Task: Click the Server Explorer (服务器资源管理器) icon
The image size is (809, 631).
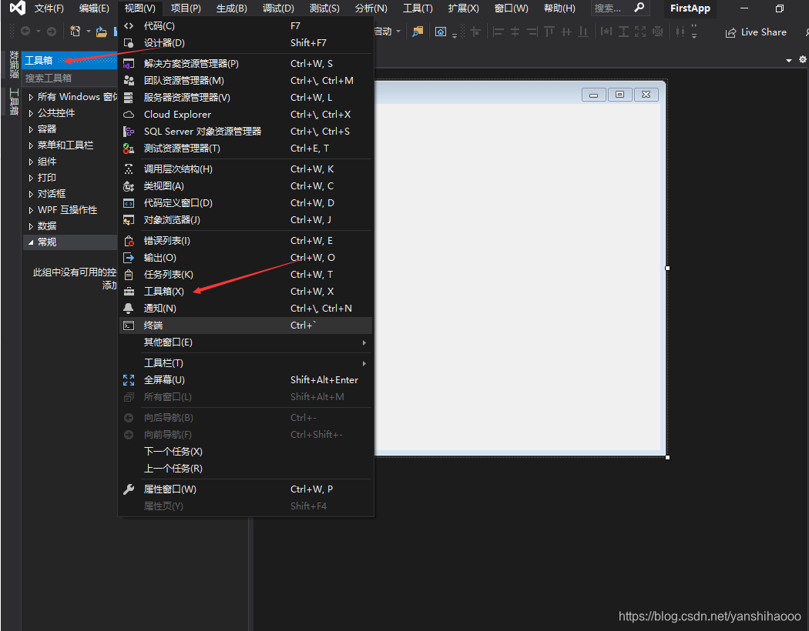Action: click(x=129, y=98)
